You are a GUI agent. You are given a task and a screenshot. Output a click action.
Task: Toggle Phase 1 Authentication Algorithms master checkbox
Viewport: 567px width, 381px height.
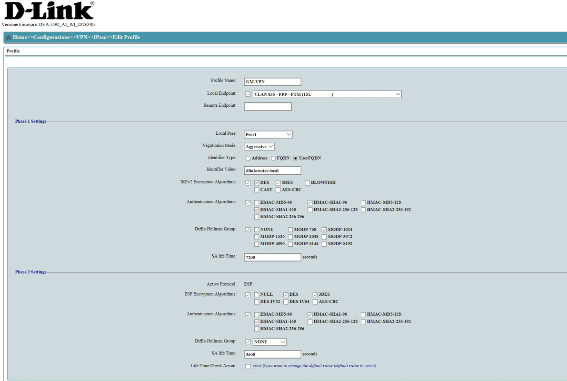(248, 202)
